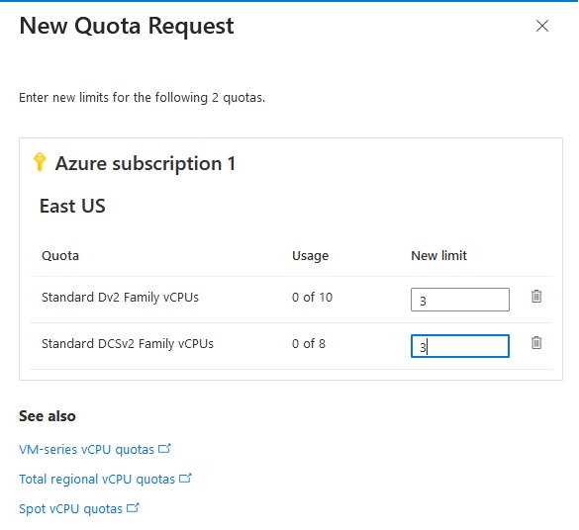579x530 pixels.
Task: Click the yellow key subscription icon
Action: click(40, 162)
